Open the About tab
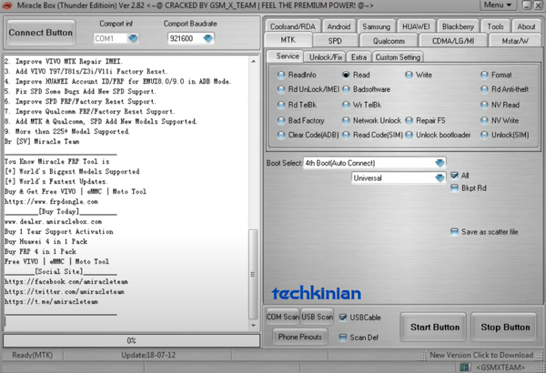This screenshot has width=546, height=373. tap(526, 26)
